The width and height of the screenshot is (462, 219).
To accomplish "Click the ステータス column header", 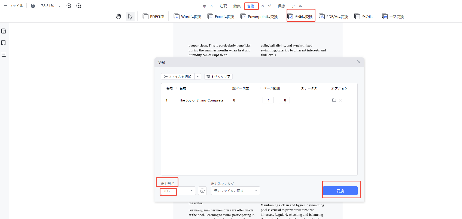I will pos(309,88).
